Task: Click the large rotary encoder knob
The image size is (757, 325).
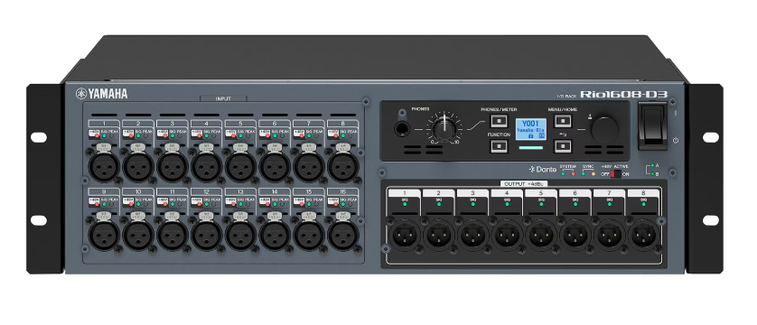Action: pyautogui.click(x=604, y=129)
